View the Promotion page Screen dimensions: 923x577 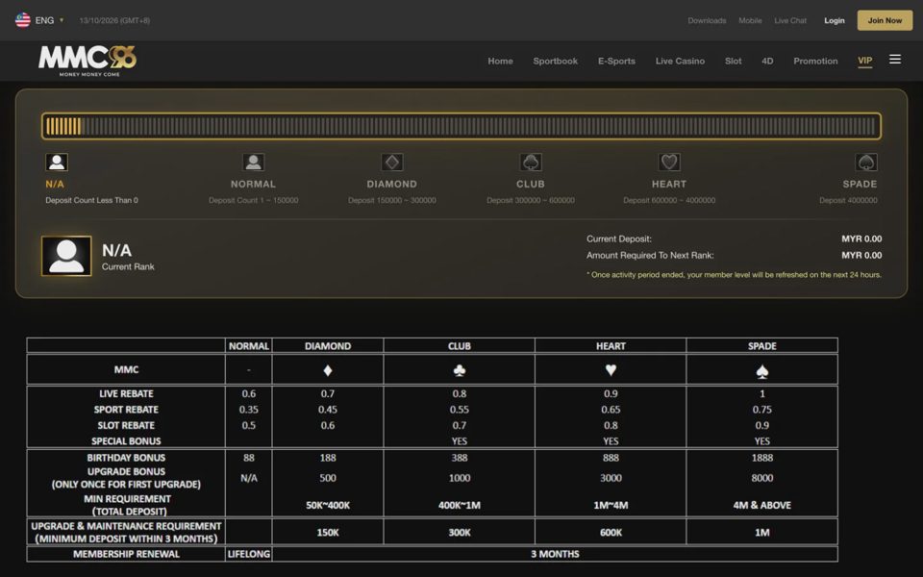(x=815, y=61)
